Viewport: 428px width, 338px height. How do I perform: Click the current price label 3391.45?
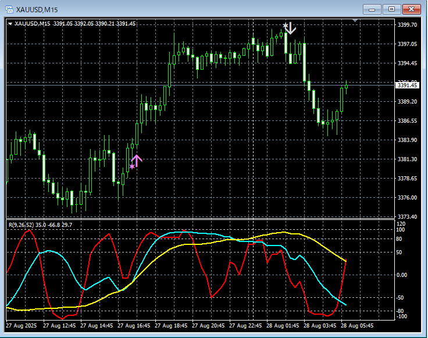click(x=407, y=86)
